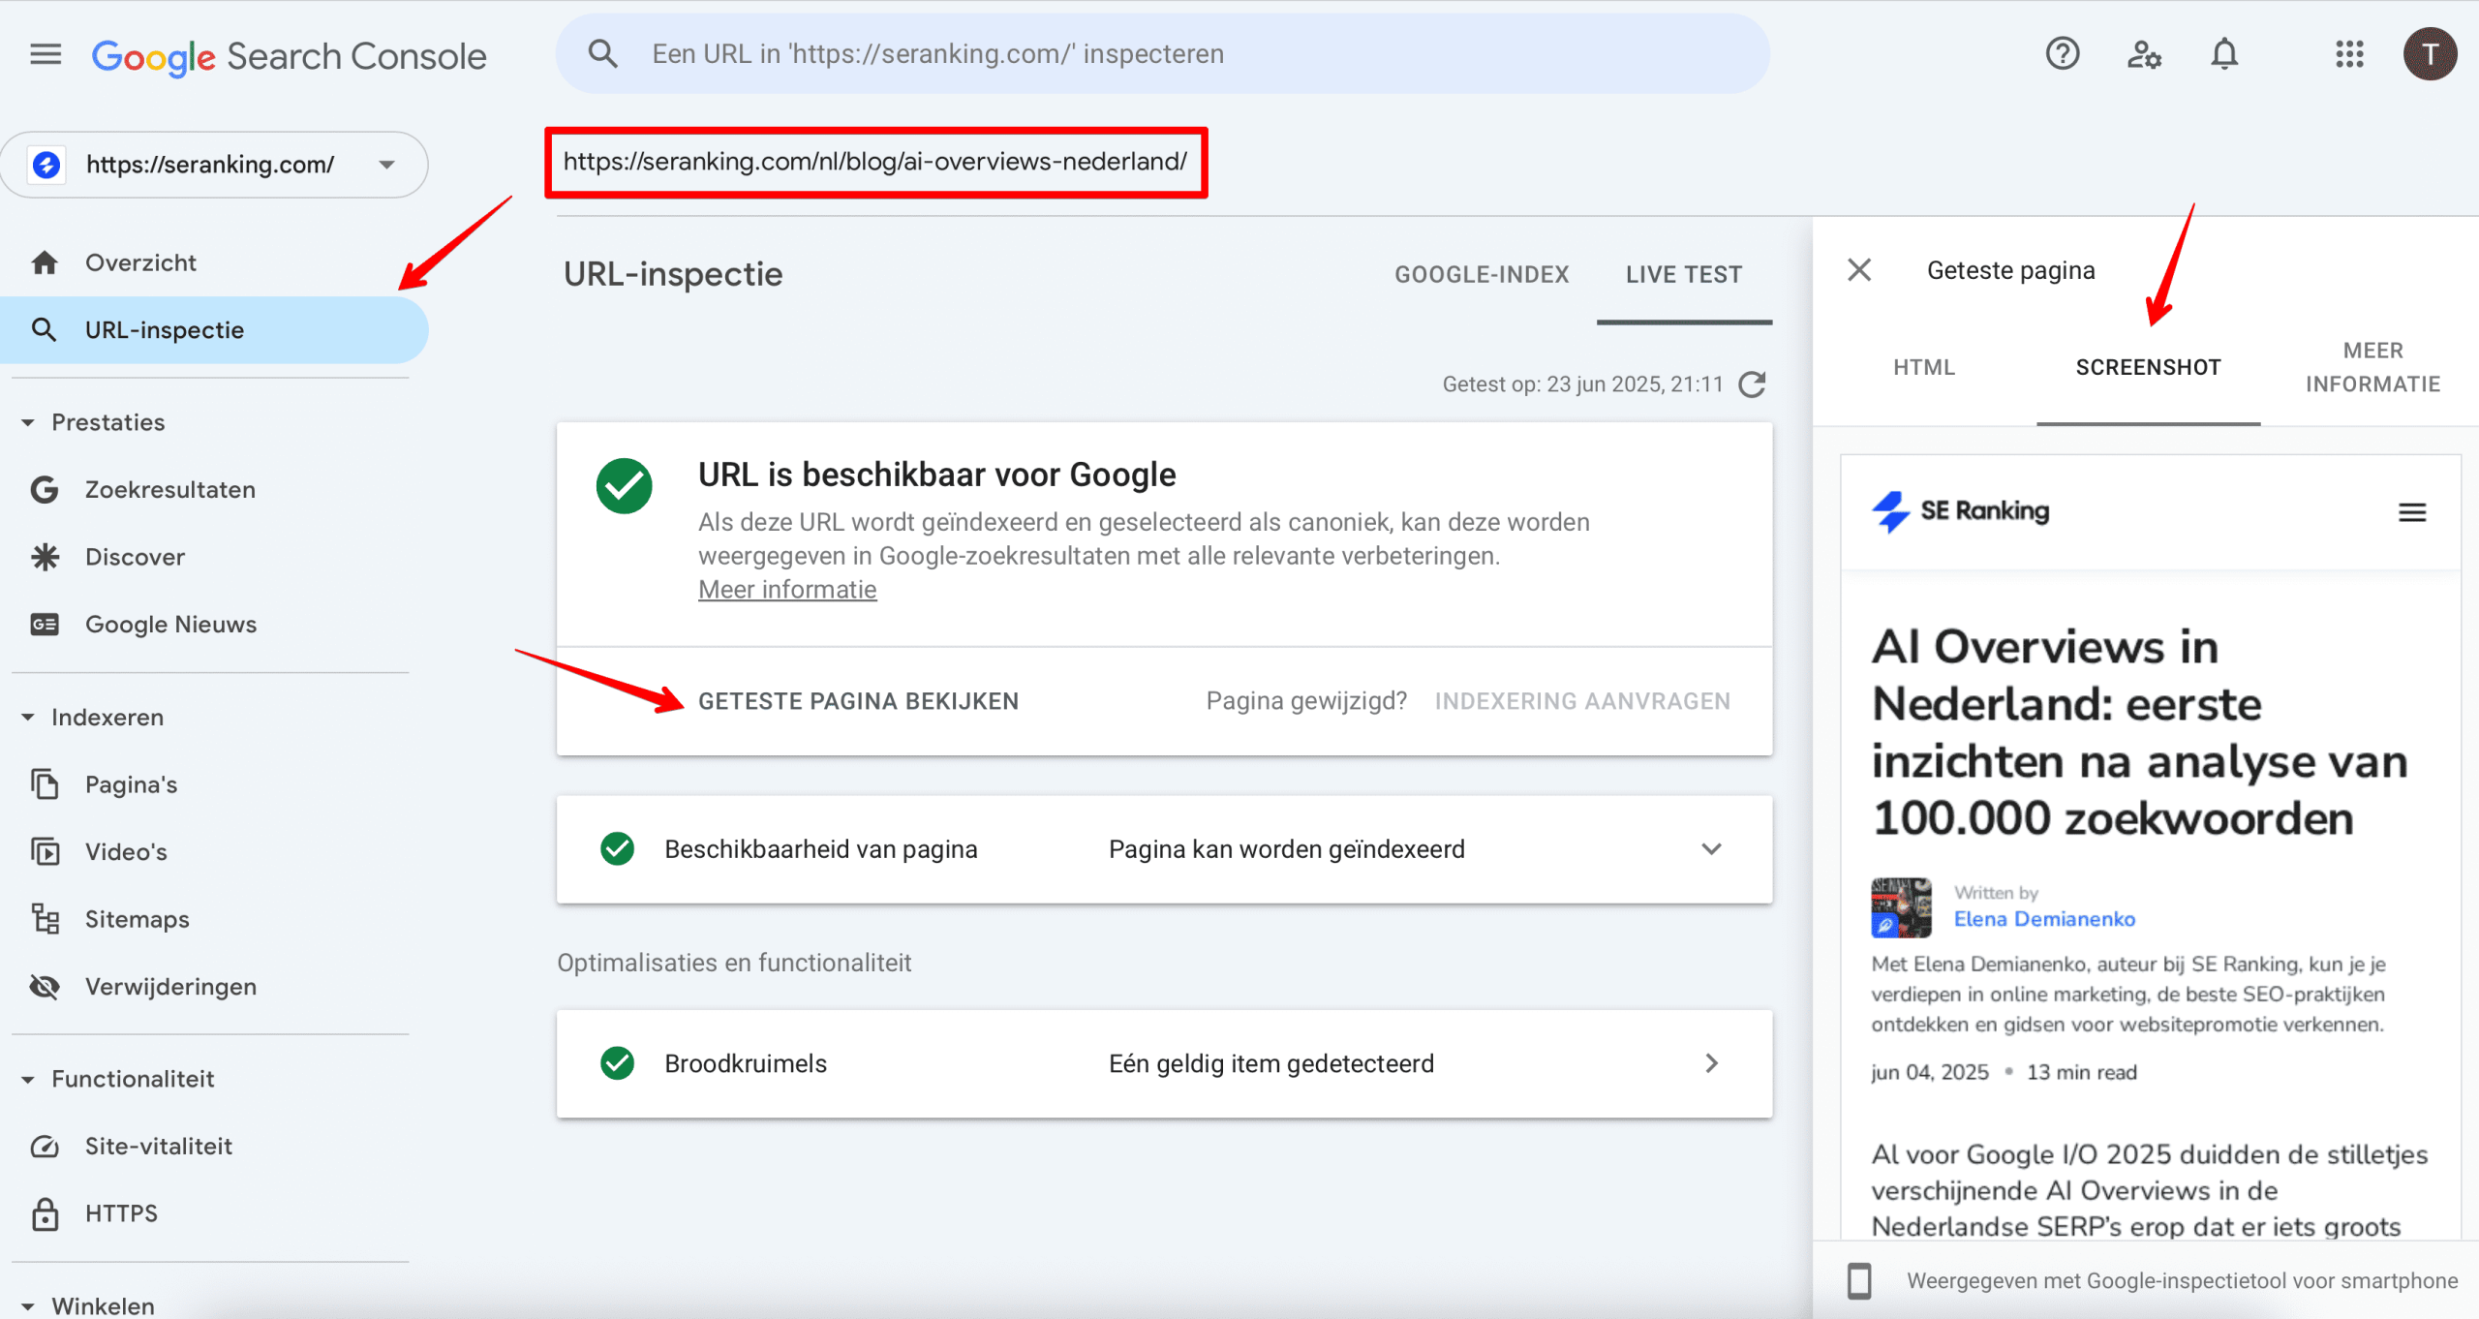This screenshot has width=2479, height=1319.
Task: Open the Broodkruimels details chevron
Action: 1711,1063
